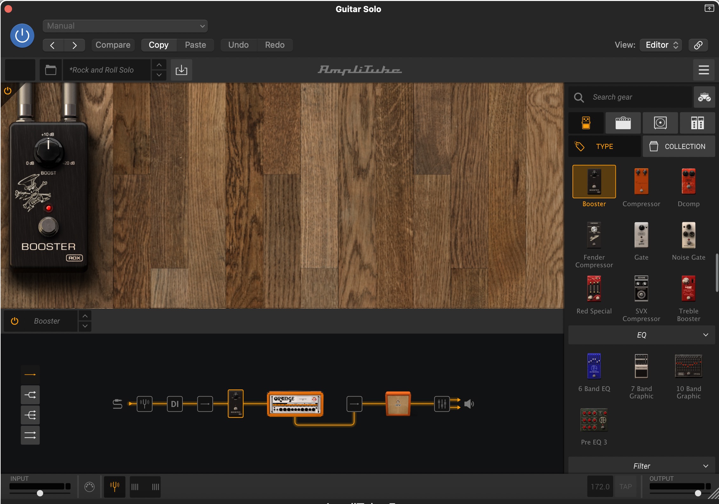Viewport: 719px width, 504px height.
Task: Click the Undo button
Action: click(x=238, y=45)
